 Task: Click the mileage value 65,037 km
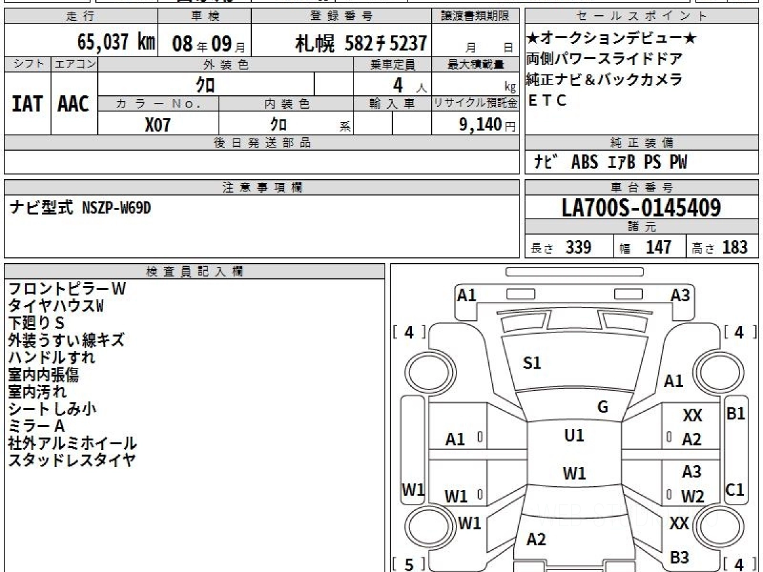pos(116,43)
